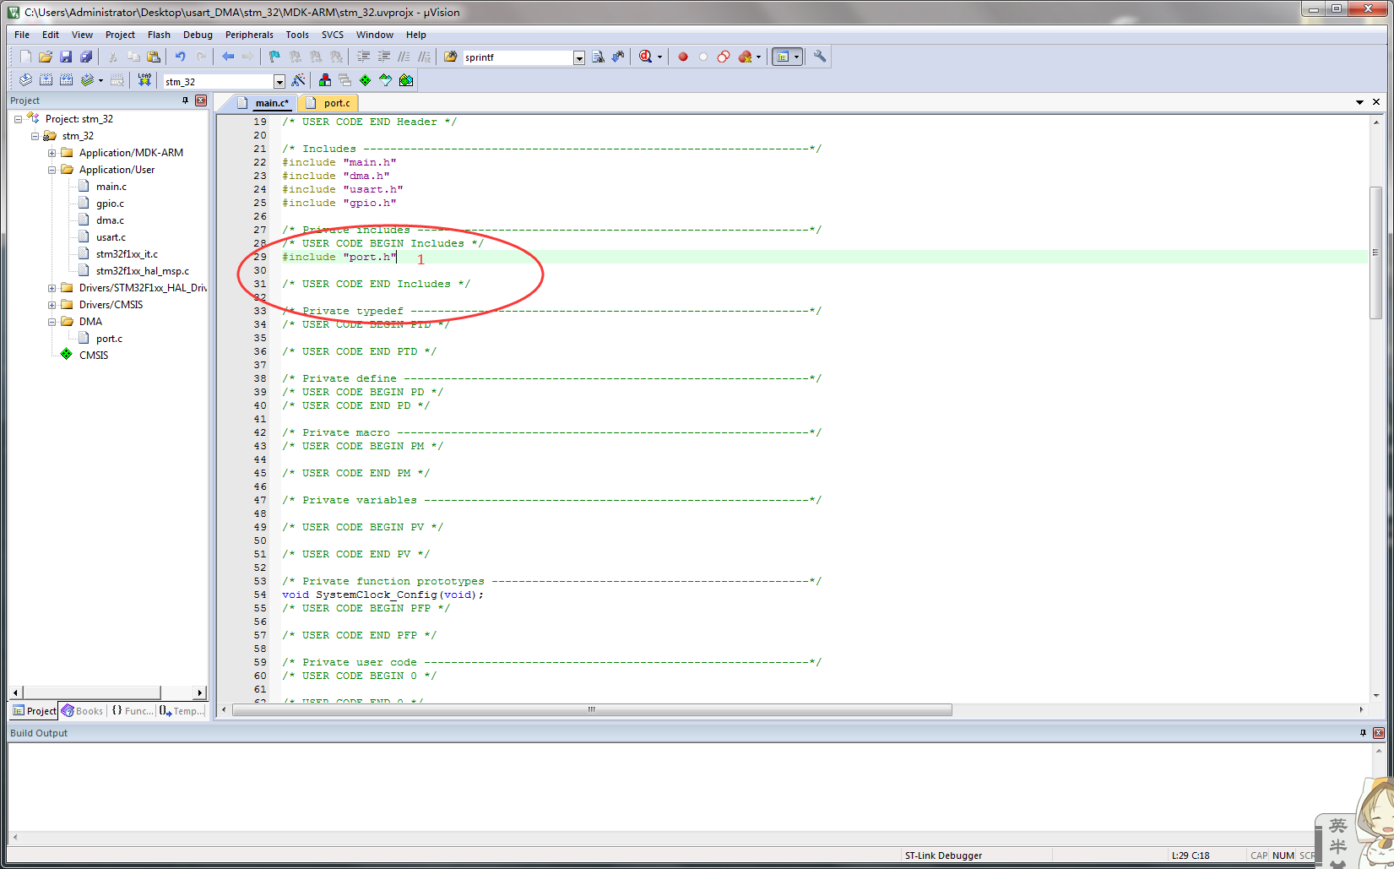Build the target files
This screenshot has width=1394, height=869.
[46, 80]
